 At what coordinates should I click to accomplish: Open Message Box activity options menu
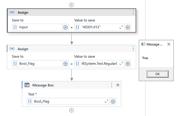112,85
